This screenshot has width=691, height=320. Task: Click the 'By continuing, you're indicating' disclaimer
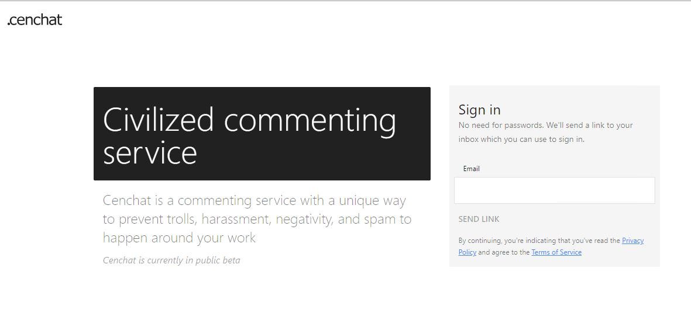(x=539, y=241)
